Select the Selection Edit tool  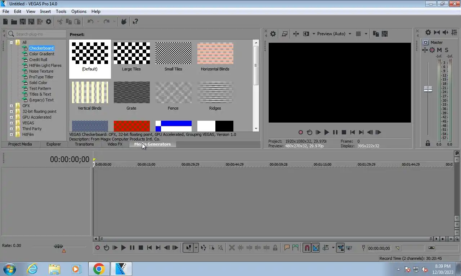click(x=212, y=248)
